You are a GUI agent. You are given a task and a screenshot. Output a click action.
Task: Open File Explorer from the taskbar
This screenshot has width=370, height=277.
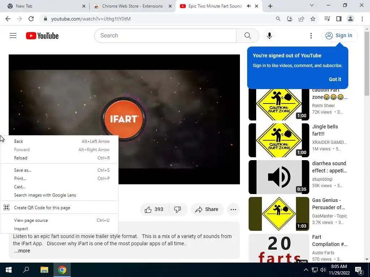pyautogui.click(x=44, y=270)
